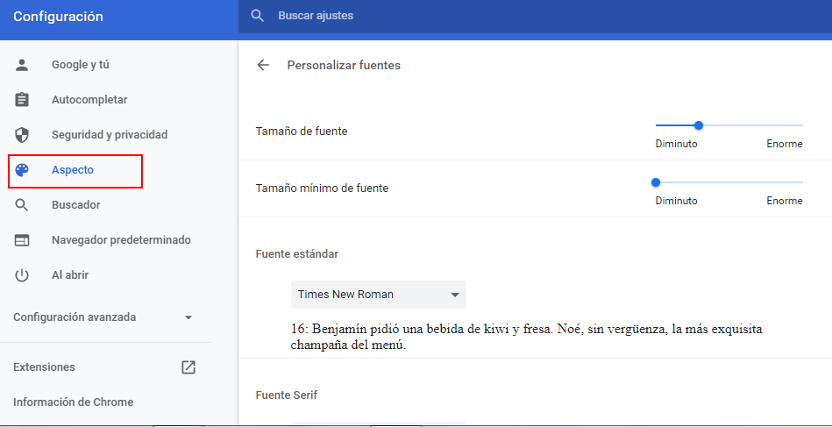The height and width of the screenshot is (427, 832).
Task: Click the sample text about Benjamín
Action: tap(526, 338)
